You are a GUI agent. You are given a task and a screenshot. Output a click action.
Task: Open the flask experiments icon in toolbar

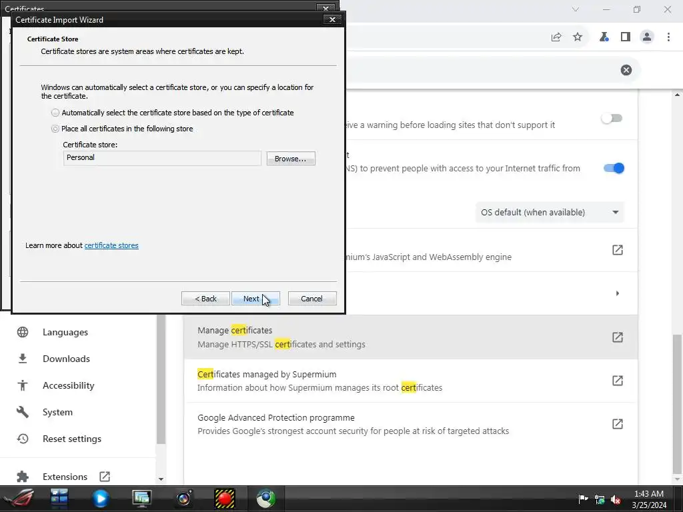[x=604, y=37]
